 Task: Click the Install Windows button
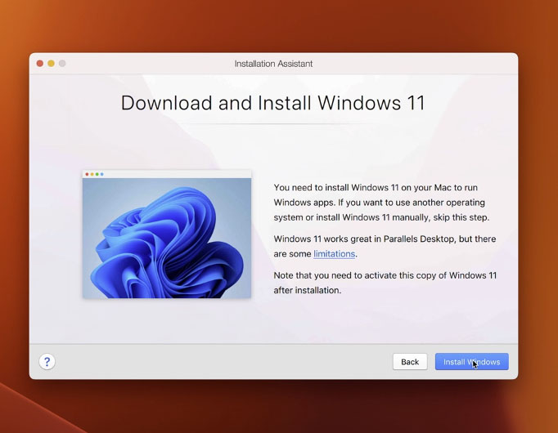[471, 362]
